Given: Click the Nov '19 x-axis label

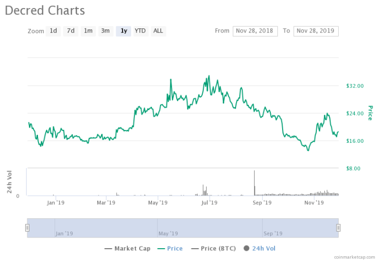Looking at the screenshot, I should click(x=314, y=203).
